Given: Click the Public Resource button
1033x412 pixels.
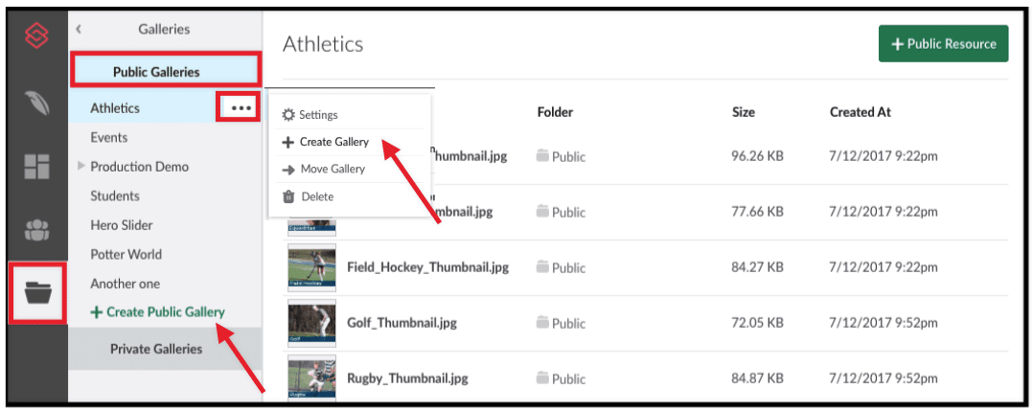Looking at the screenshot, I should 943,43.
